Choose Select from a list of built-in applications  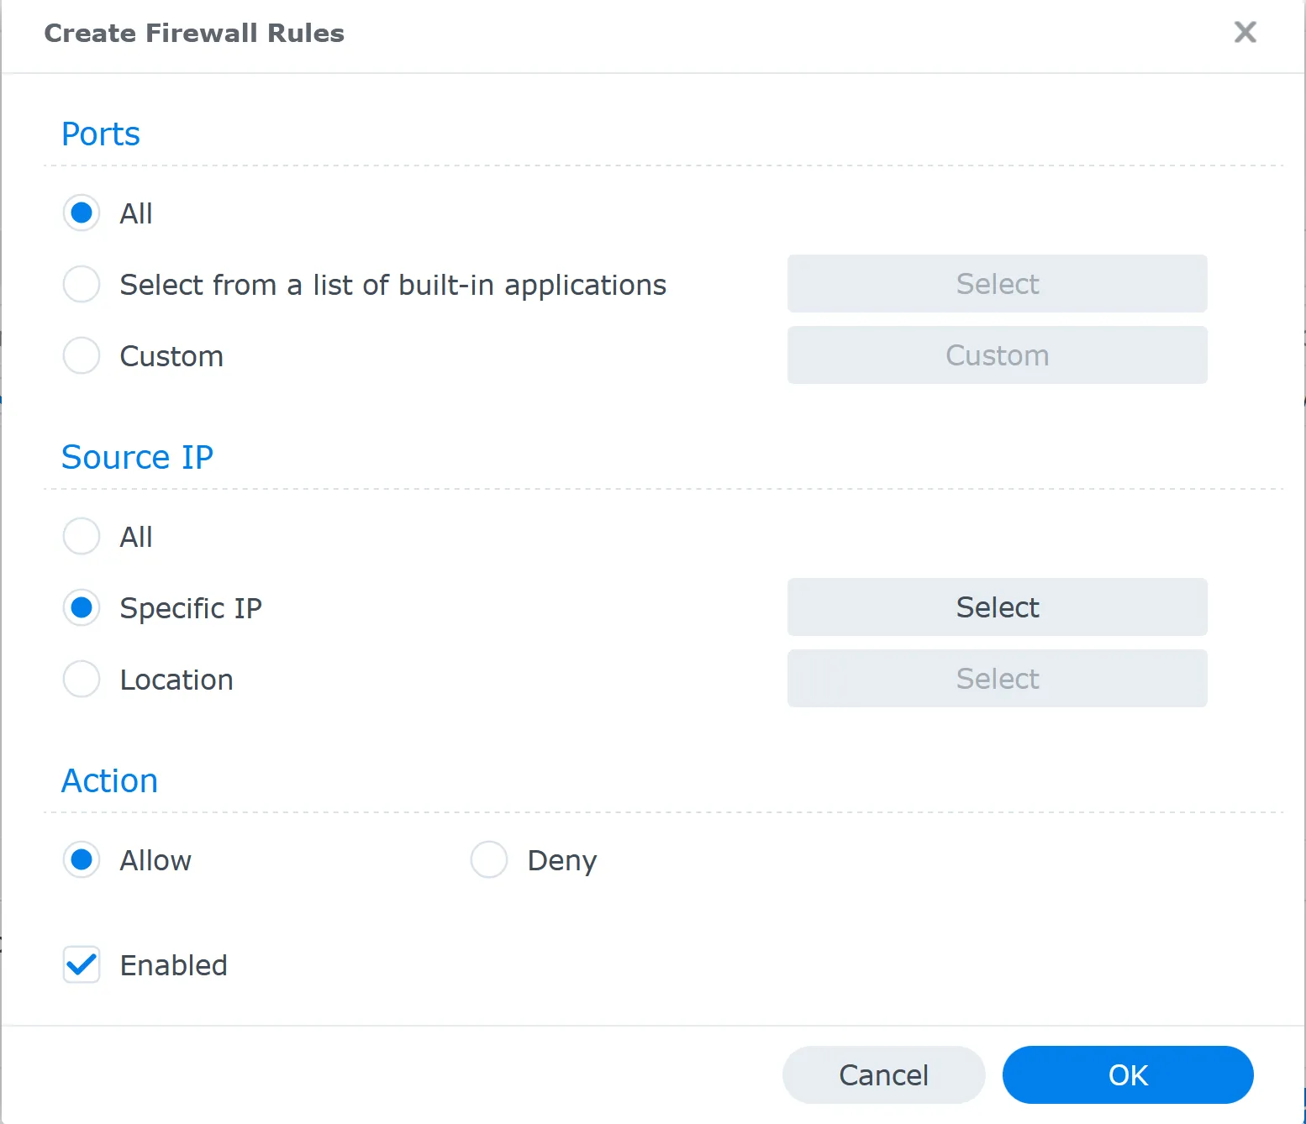81,285
